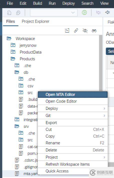Click the file tree vertical scrollbar

[101, 63]
